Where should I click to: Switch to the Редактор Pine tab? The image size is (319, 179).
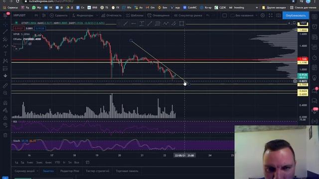pyautogui.click(x=70, y=171)
